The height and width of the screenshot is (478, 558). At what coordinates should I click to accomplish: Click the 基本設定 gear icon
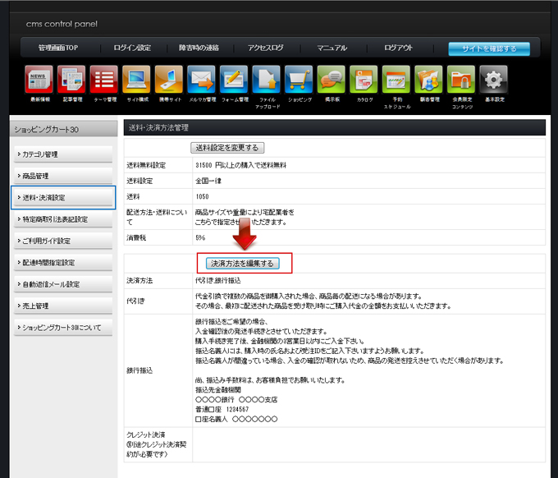(x=493, y=80)
